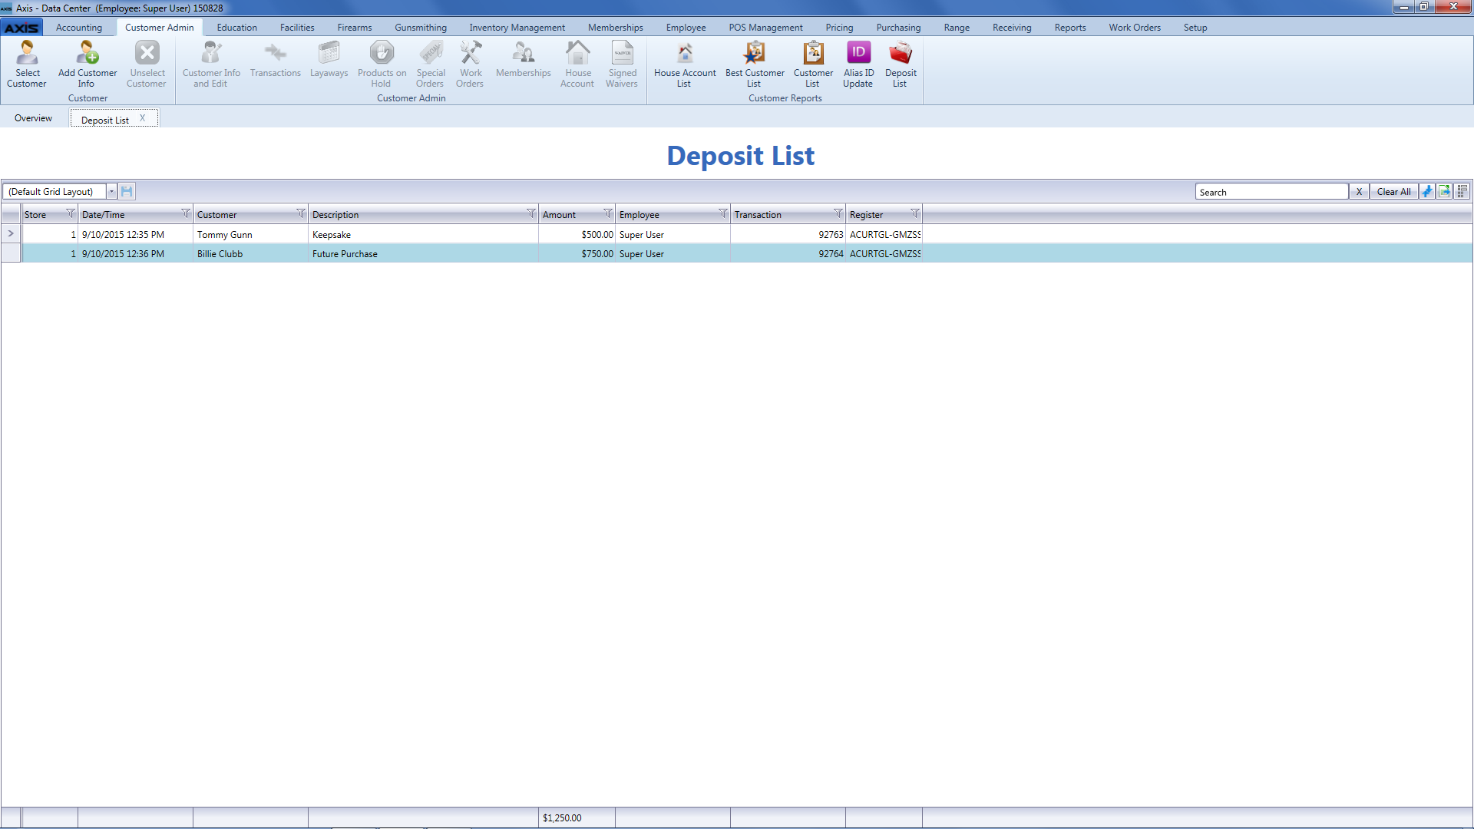Open Add Customer Info
The width and height of the screenshot is (1474, 829).
click(88, 64)
